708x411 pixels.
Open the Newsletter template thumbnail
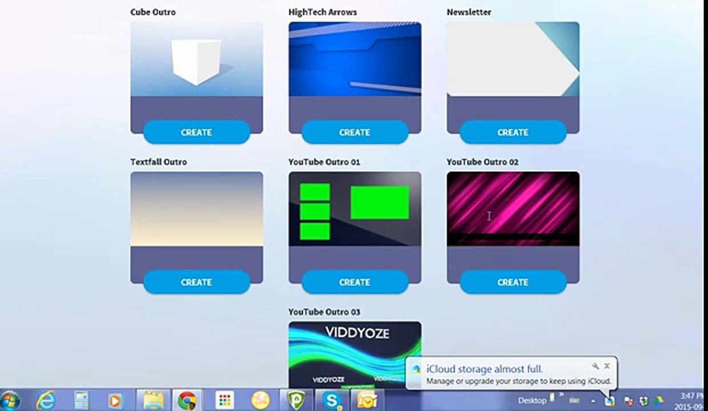513,59
